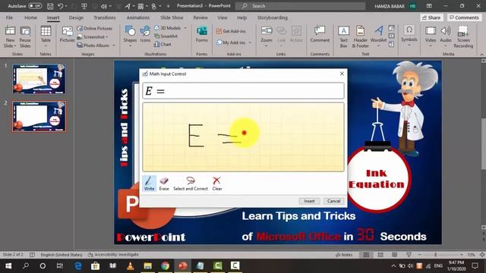The height and width of the screenshot is (273, 486).
Task: Click the equation preview field
Action: pyautogui.click(x=243, y=91)
